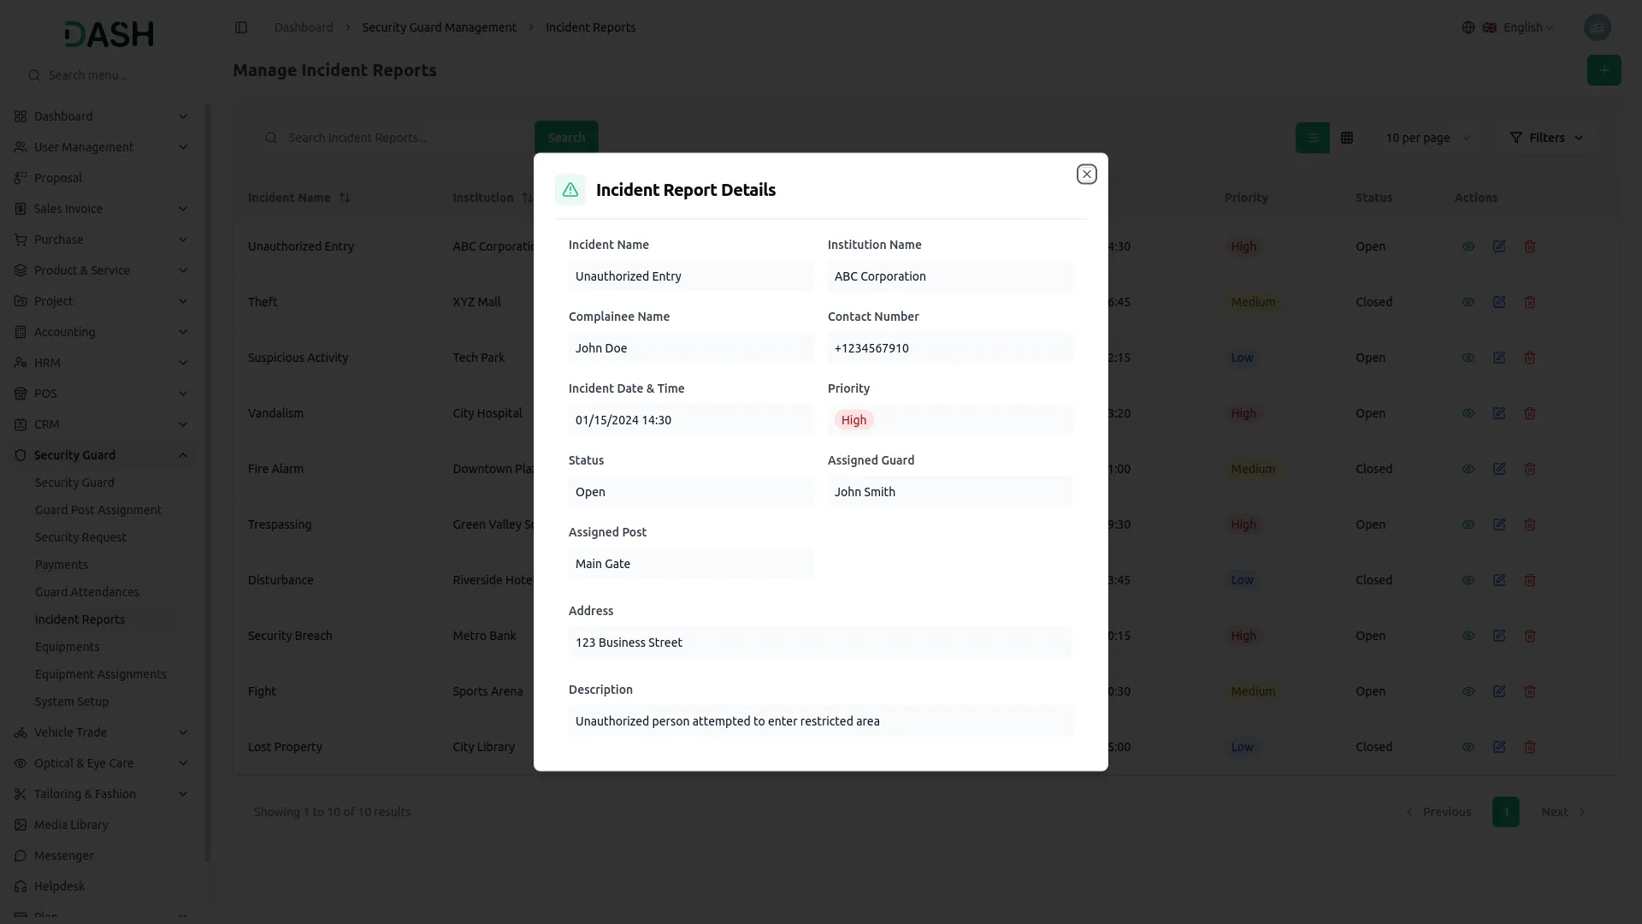Open Security Guard Management breadcrumb link
The height and width of the screenshot is (924, 1642).
click(439, 27)
